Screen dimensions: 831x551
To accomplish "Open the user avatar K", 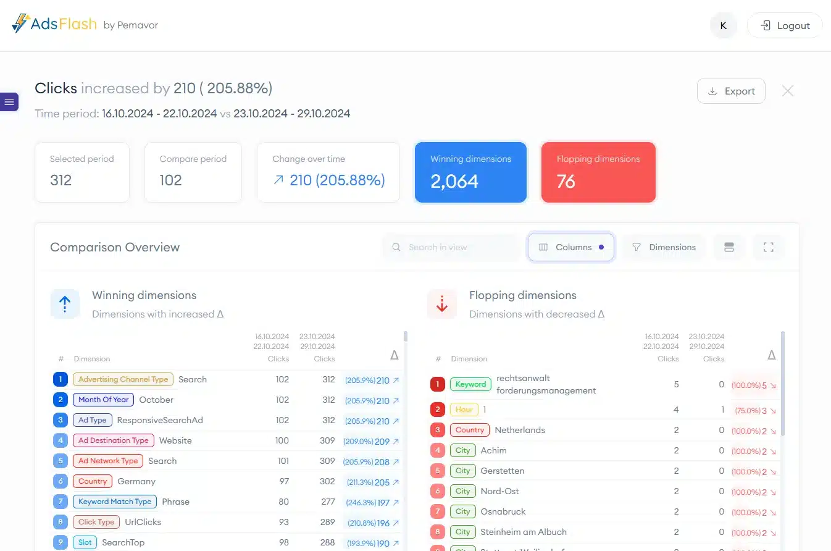I will (x=723, y=26).
